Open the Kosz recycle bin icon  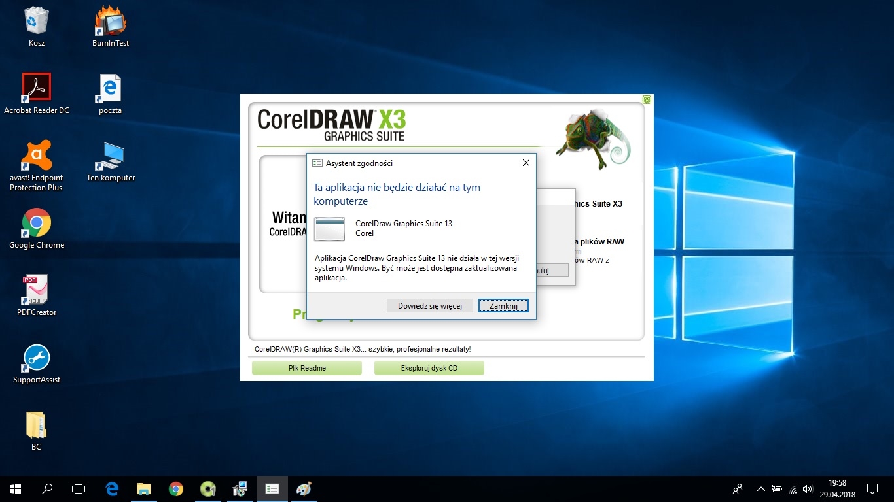click(37, 26)
